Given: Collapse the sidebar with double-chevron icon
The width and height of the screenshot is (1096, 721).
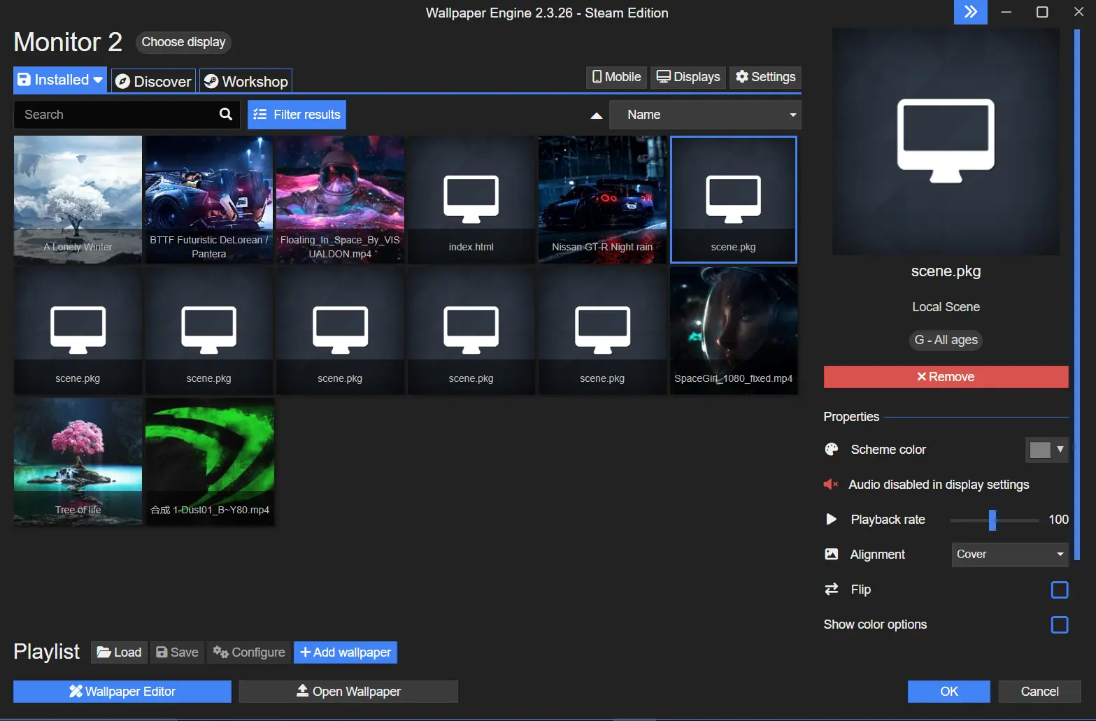Looking at the screenshot, I should pyautogui.click(x=970, y=12).
